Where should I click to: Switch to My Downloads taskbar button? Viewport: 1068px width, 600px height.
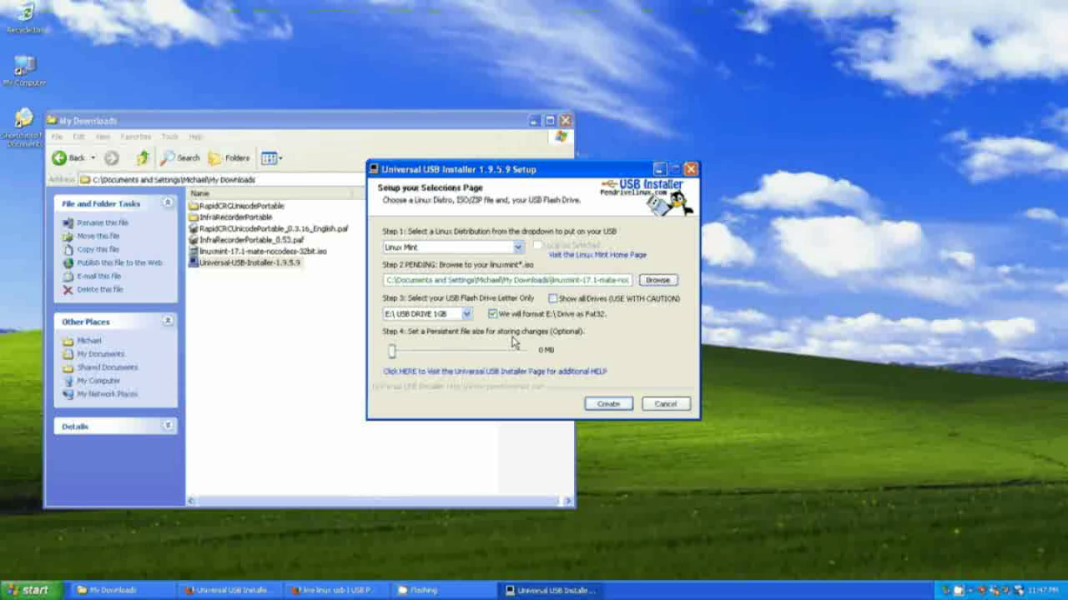tap(122, 590)
